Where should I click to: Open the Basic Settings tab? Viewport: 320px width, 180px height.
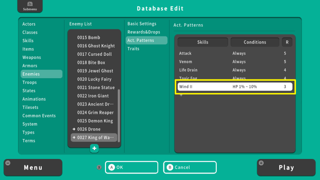(x=142, y=24)
